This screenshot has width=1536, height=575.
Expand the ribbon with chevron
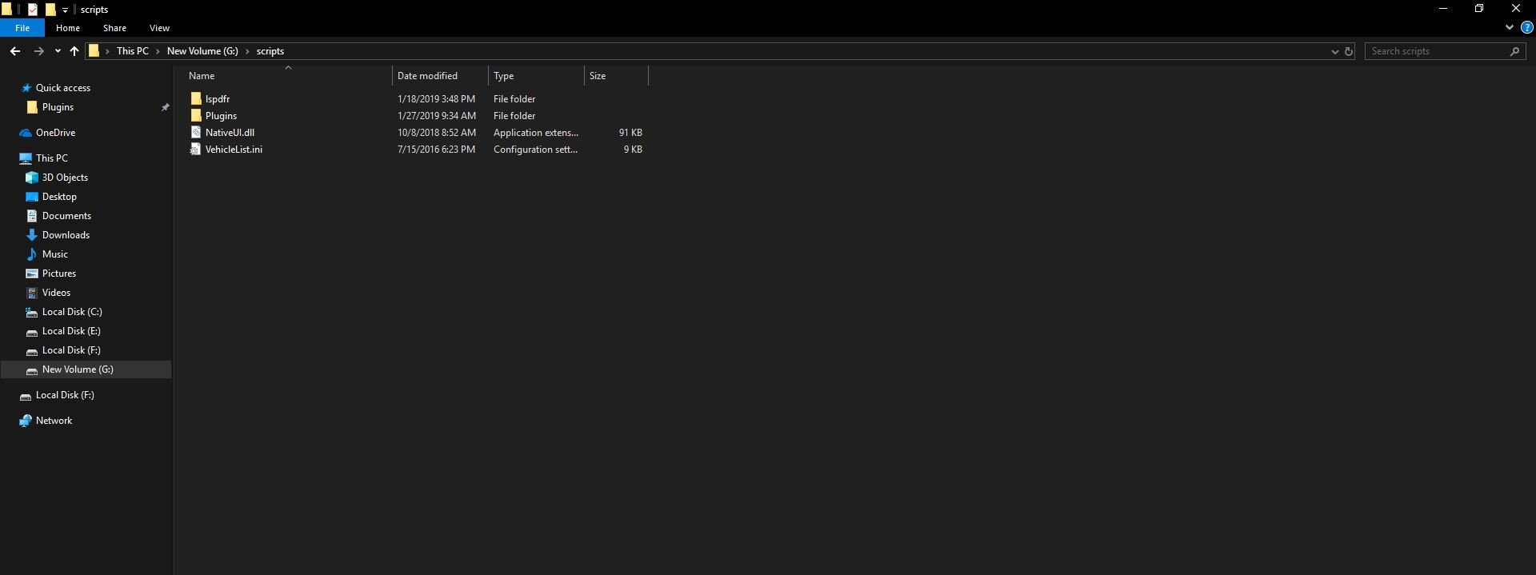coord(1510,27)
